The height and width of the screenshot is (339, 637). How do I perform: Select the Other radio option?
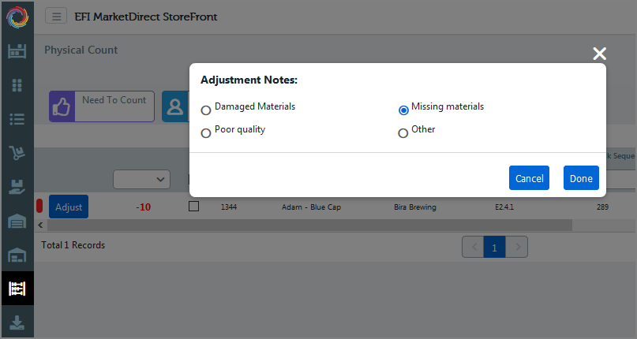click(x=403, y=133)
